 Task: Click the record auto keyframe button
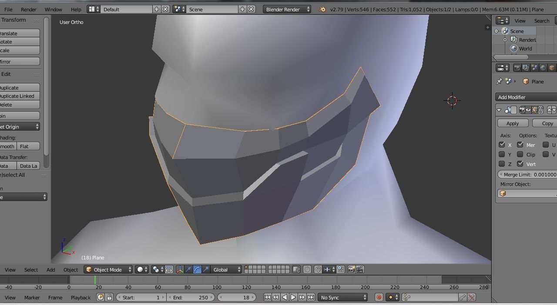[379, 298]
